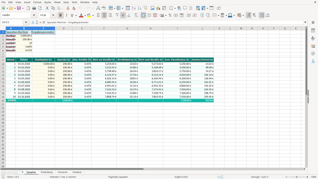Viewport: 318px width, 179px height.
Task: Open the Gallery sidebar panel
Action: click(x=313, y=46)
